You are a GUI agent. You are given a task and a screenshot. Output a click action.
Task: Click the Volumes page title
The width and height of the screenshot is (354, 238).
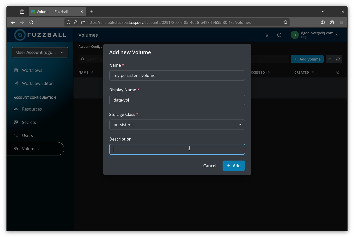click(x=88, y=35)
